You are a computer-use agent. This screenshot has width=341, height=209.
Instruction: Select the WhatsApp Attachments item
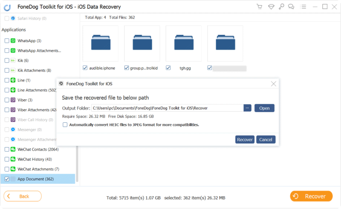38,50
